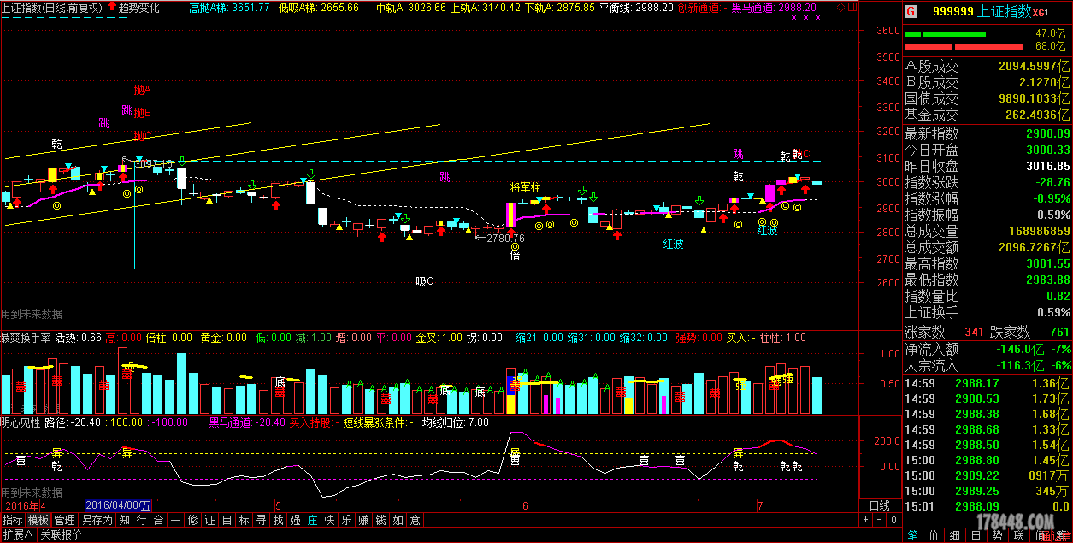Viewport: 1073px width, 543px height.
Task: Click the 今日开盘 value 3000.33
Action: click(1048, 151)
